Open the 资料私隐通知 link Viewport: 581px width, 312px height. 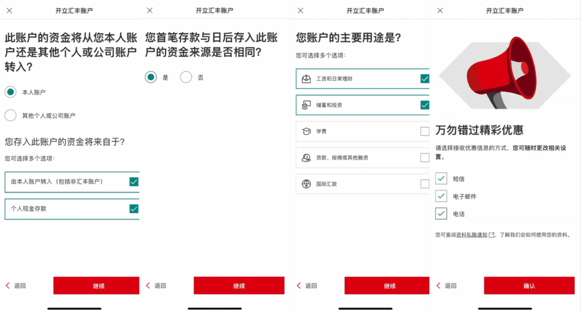click(x=471, y=235)
